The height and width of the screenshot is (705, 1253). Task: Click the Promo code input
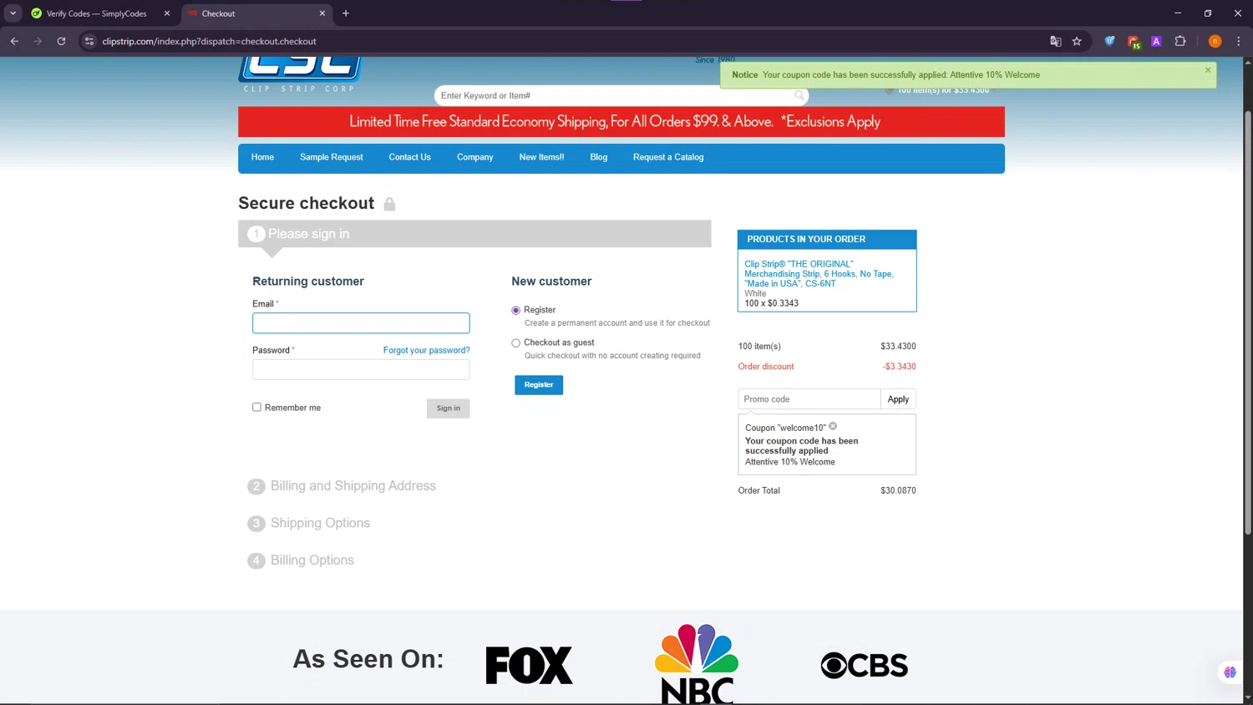pyautogui.click(x=809, y=399)
